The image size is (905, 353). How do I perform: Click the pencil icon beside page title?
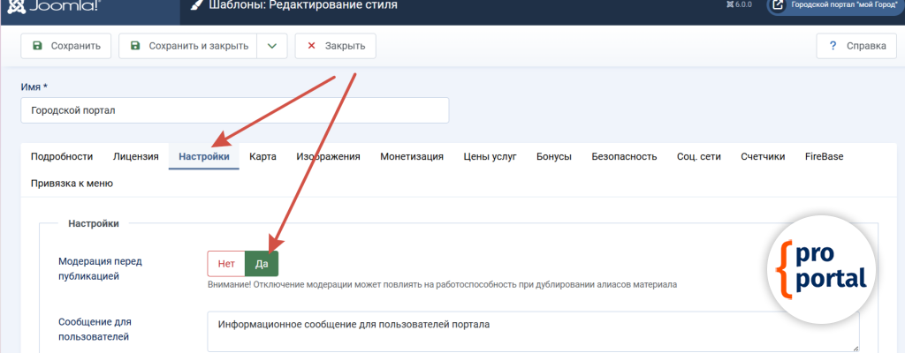196,5
